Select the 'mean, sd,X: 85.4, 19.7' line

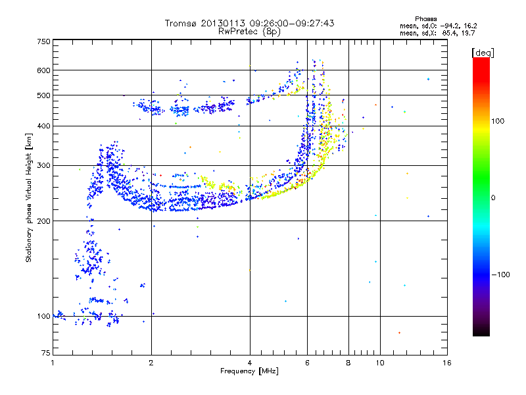437,33
